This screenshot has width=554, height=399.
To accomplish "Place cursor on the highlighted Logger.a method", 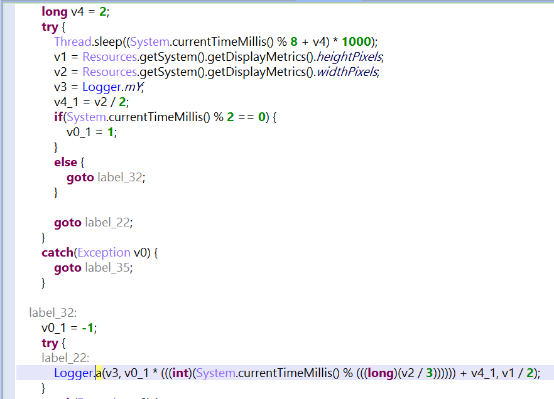I will [98, 373].
